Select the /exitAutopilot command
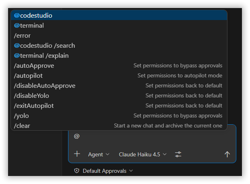Viewport: 250px width, 184px height. (x=119, y=105)
